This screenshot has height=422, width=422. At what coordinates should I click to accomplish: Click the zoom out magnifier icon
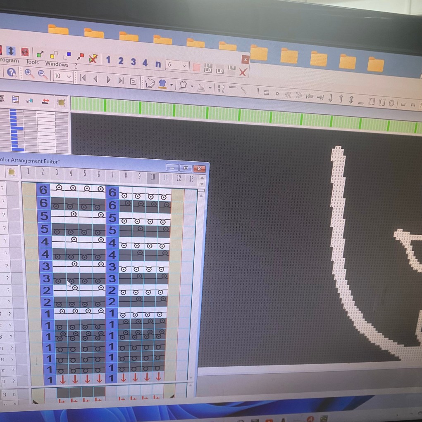coord(43,74)
